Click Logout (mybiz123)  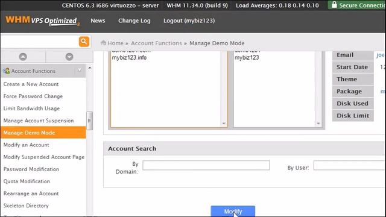pyautogui.click(x=189, y=20)
